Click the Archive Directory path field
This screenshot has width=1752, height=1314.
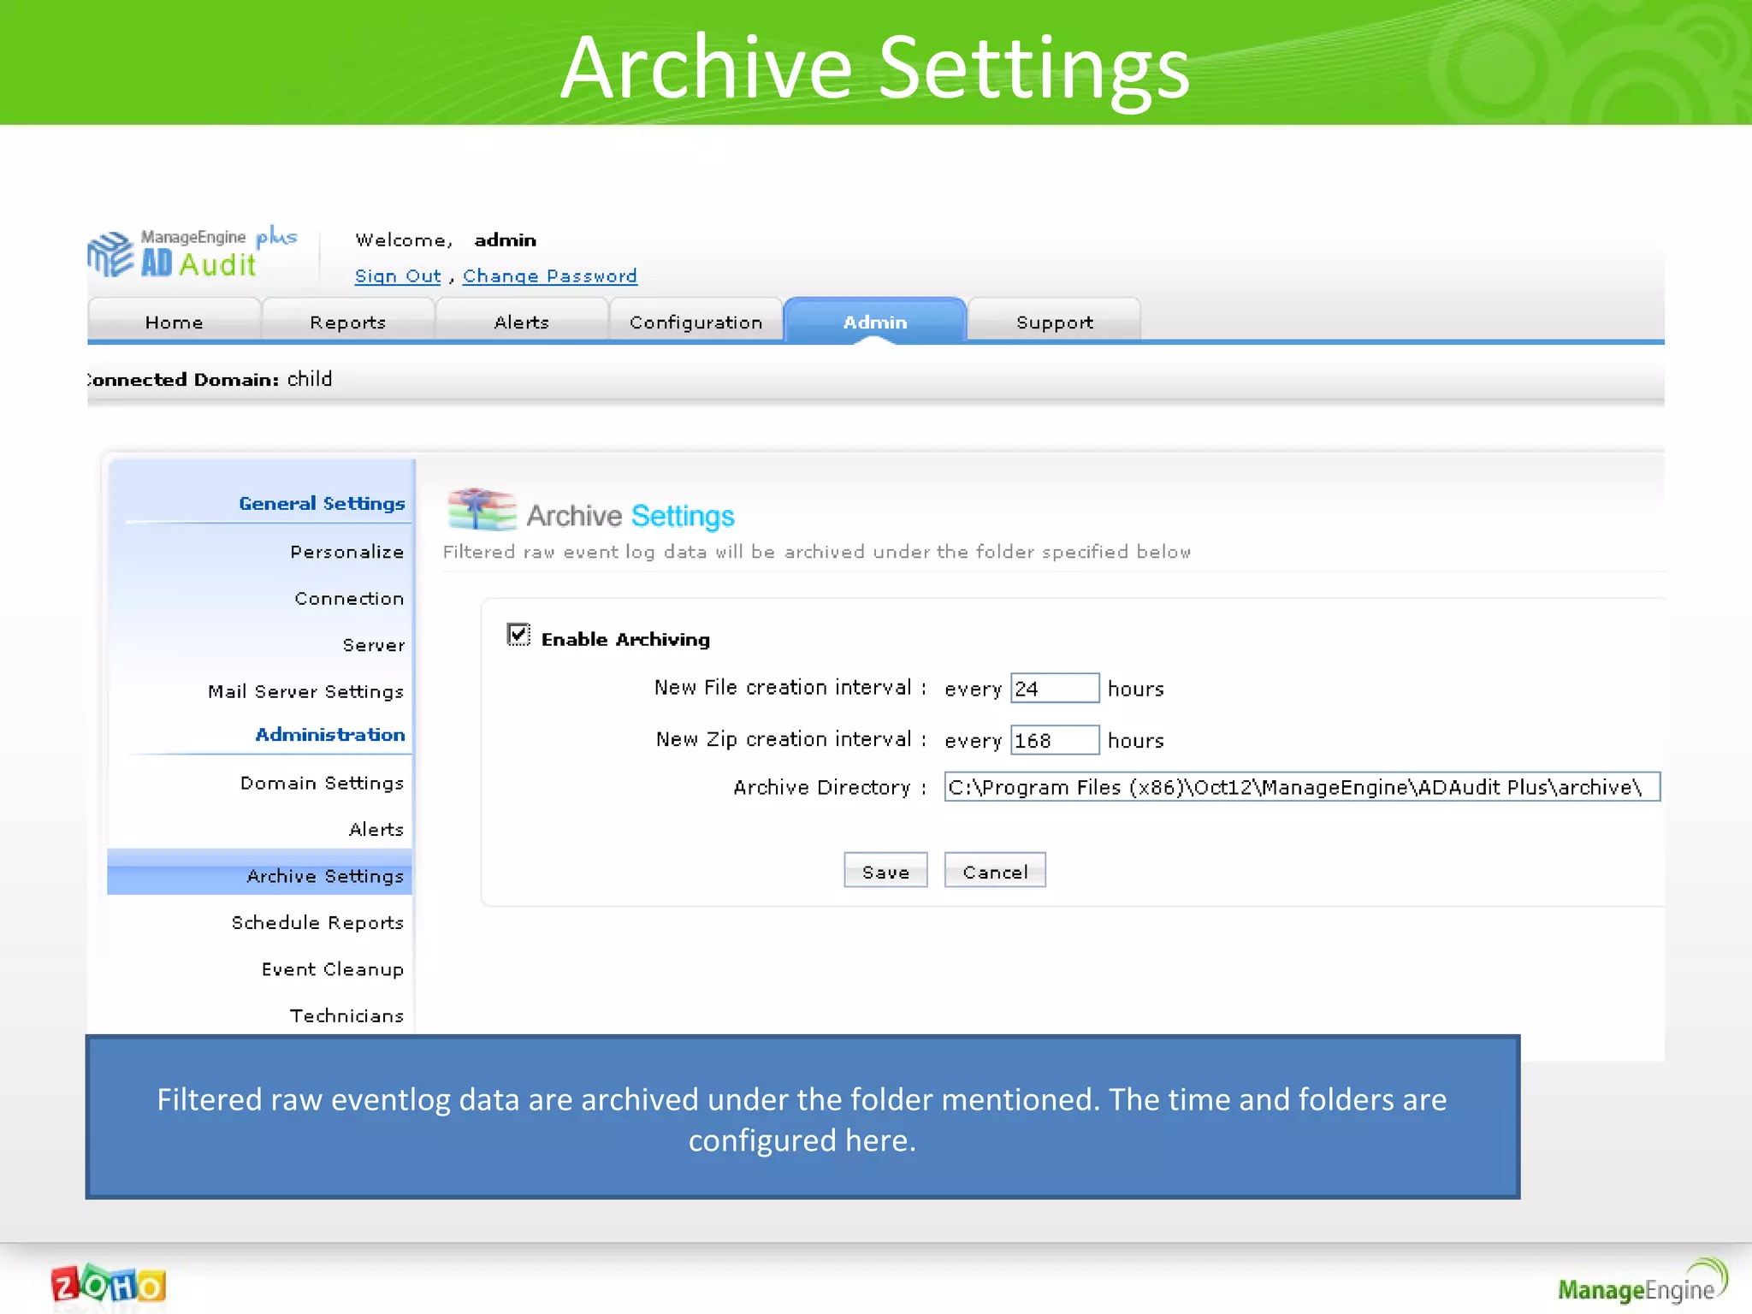click(1302, 787)
